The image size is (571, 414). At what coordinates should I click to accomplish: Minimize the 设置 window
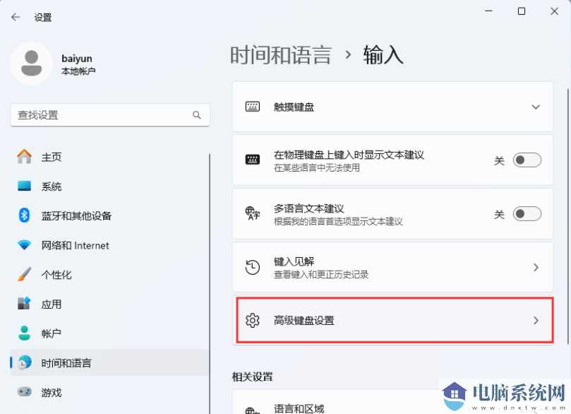488,11
